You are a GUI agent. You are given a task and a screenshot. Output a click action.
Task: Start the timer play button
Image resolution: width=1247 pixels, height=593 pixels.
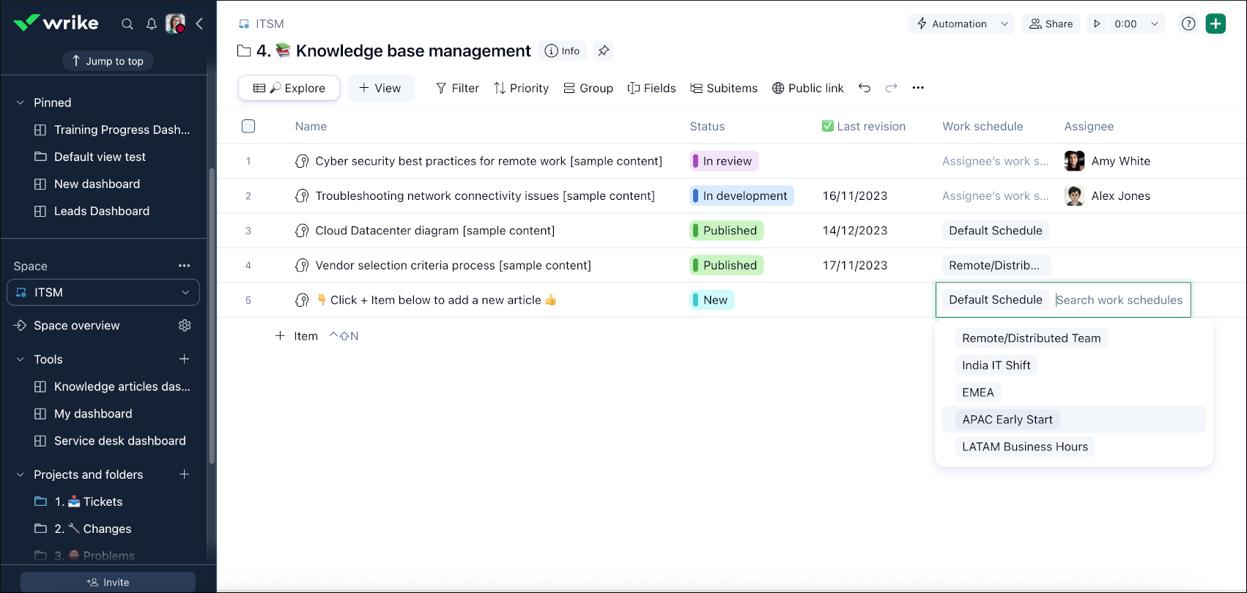click(1097, 24)
